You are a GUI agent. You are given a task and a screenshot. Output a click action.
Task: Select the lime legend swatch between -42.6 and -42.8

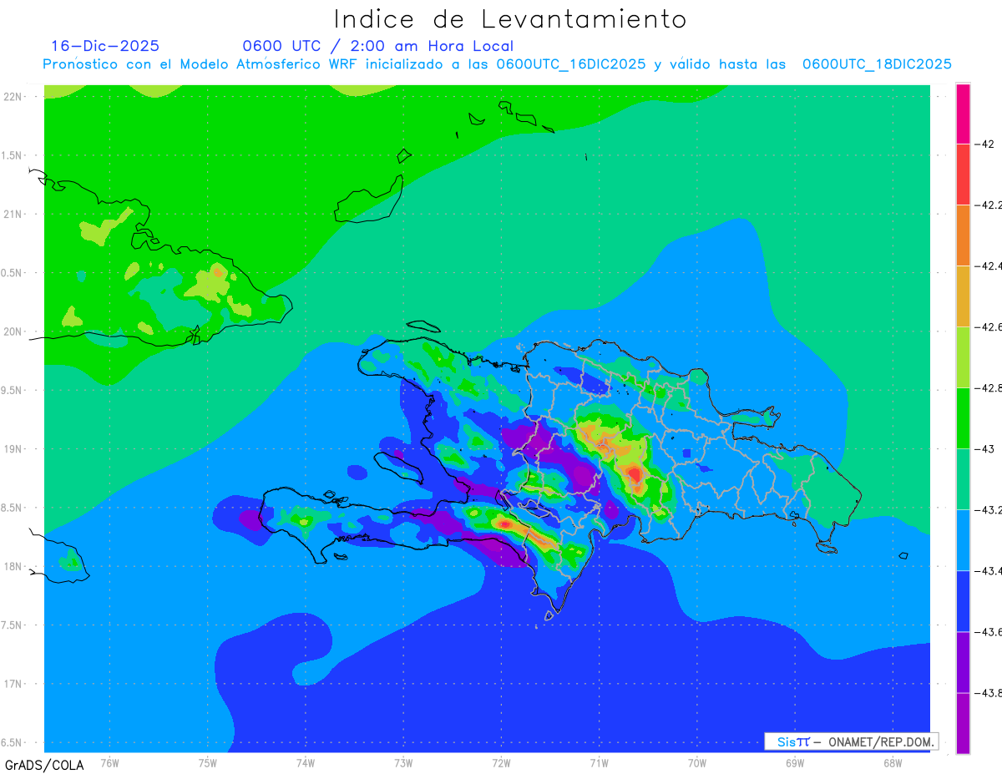point(963,357)
